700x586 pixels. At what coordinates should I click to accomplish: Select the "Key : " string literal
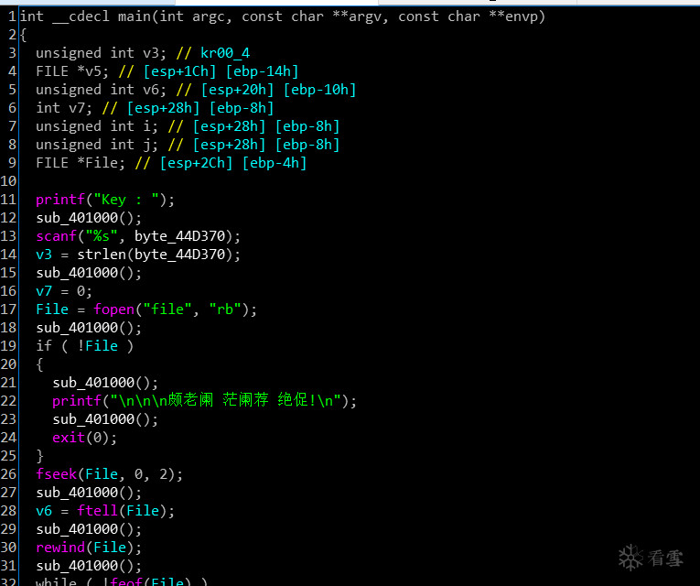126,200
